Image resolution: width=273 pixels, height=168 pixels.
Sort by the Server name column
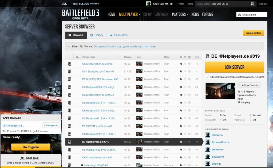88,57
